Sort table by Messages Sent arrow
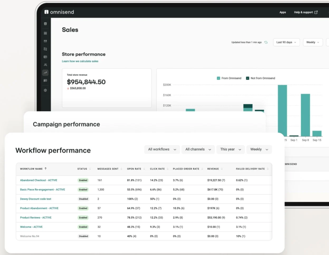This screenshot has width=329, height=255. pos(121,169)
